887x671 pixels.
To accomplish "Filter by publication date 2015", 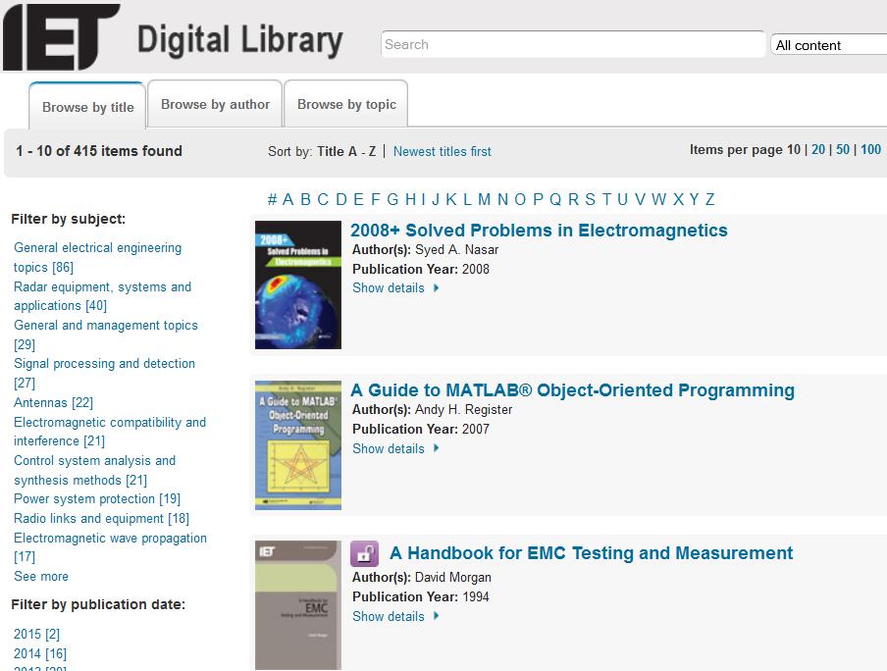I will 36,635.
